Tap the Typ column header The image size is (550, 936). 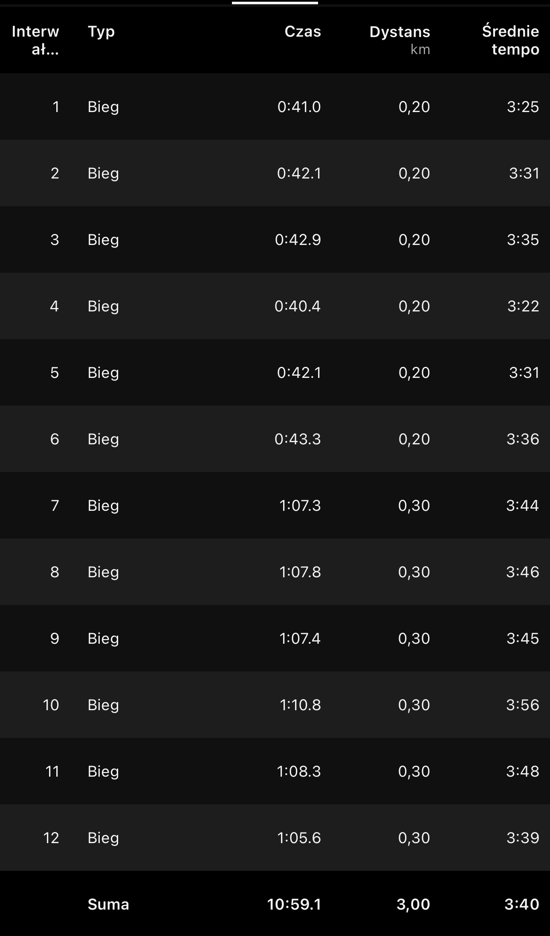(101, 32)
